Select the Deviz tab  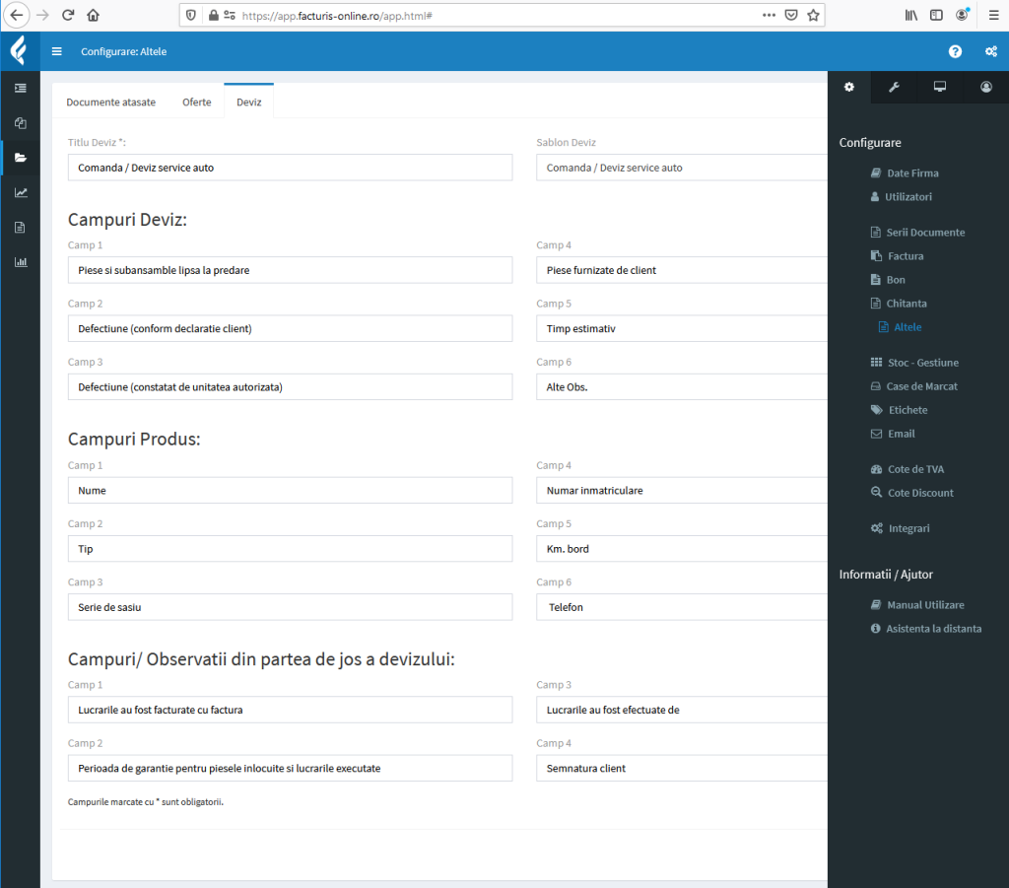tap(249, 102)
